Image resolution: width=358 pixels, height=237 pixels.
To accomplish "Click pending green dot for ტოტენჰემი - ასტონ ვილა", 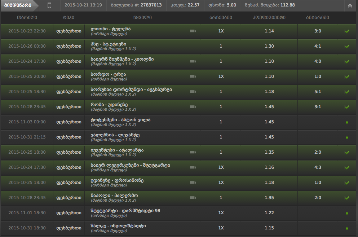I will tap(347, 123).
